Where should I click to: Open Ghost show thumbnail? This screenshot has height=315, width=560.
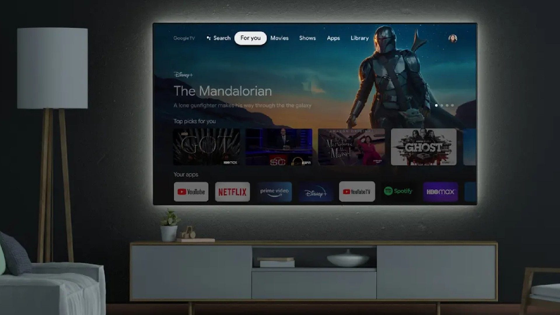pyautogui.click(x=423, y=147)
